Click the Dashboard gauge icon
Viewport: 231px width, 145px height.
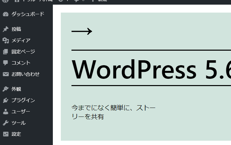coord(6,14)
